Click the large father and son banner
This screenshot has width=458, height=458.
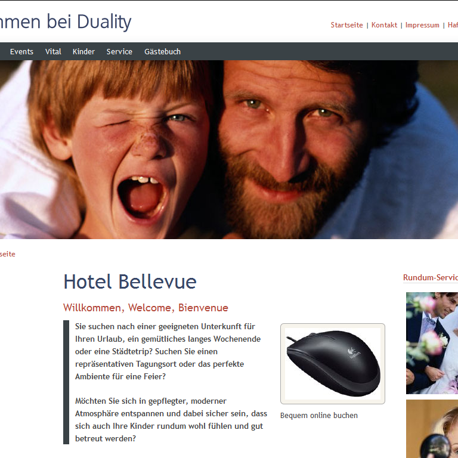click(x=229, y=150)
